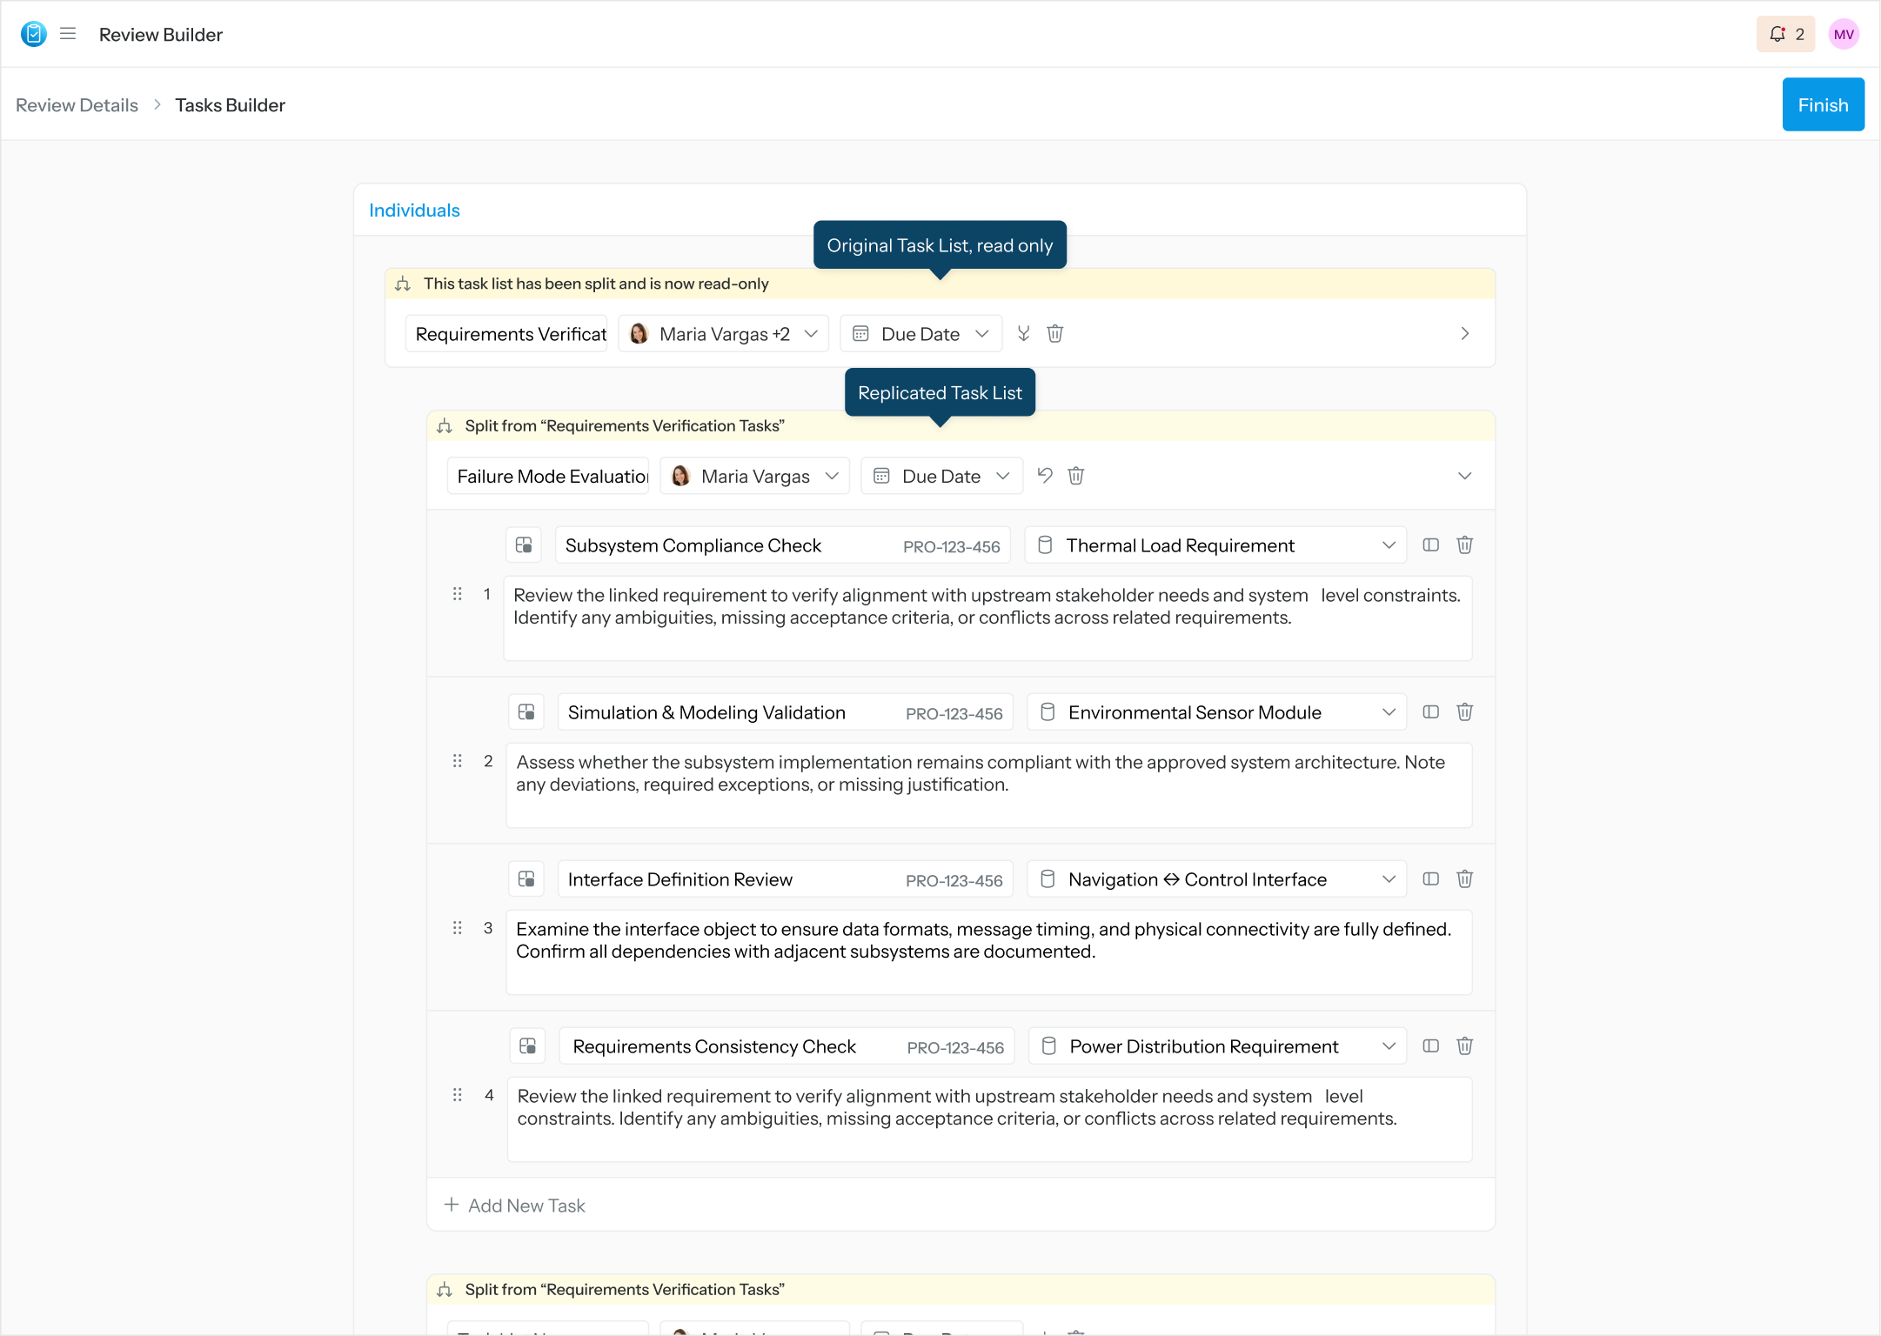
Task: Delete the Requirements Consistency Check task
Action: pos(1465,1045)
